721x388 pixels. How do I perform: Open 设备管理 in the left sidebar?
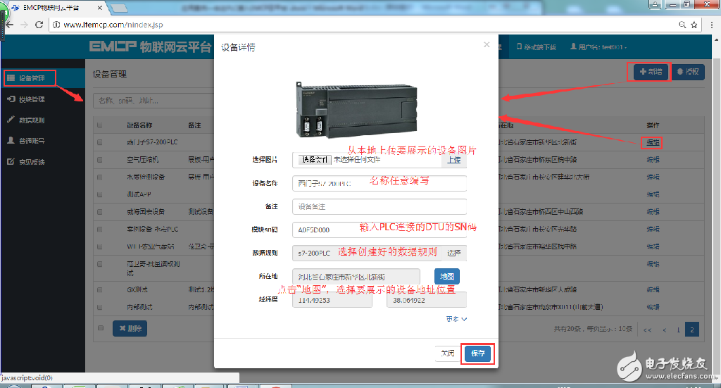[x=30, y=78]
